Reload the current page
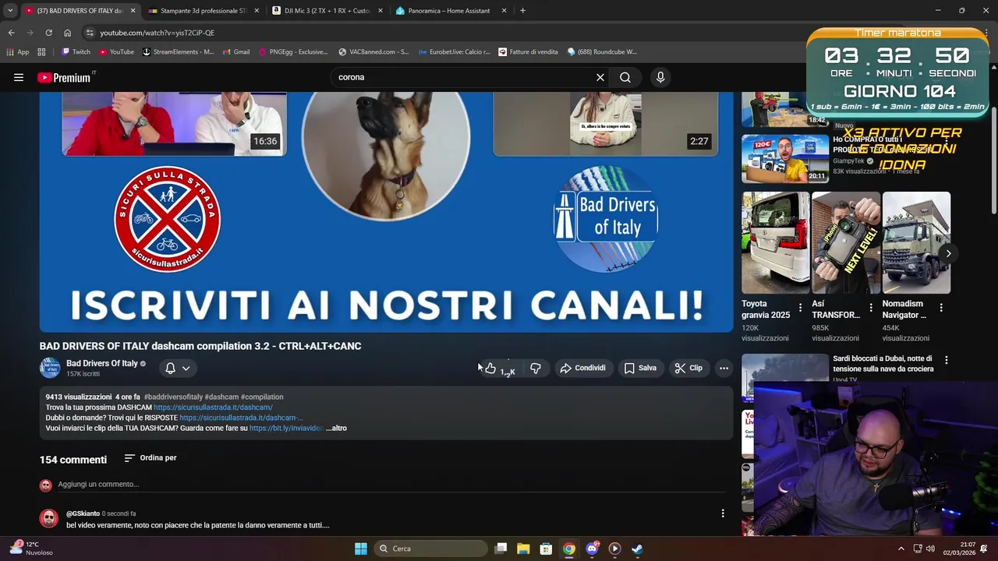 pos(48,33)
